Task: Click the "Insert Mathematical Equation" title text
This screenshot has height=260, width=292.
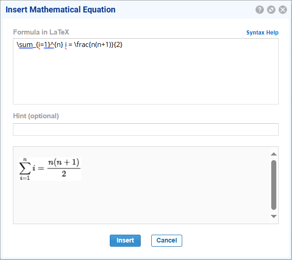Action: (60, 10)
